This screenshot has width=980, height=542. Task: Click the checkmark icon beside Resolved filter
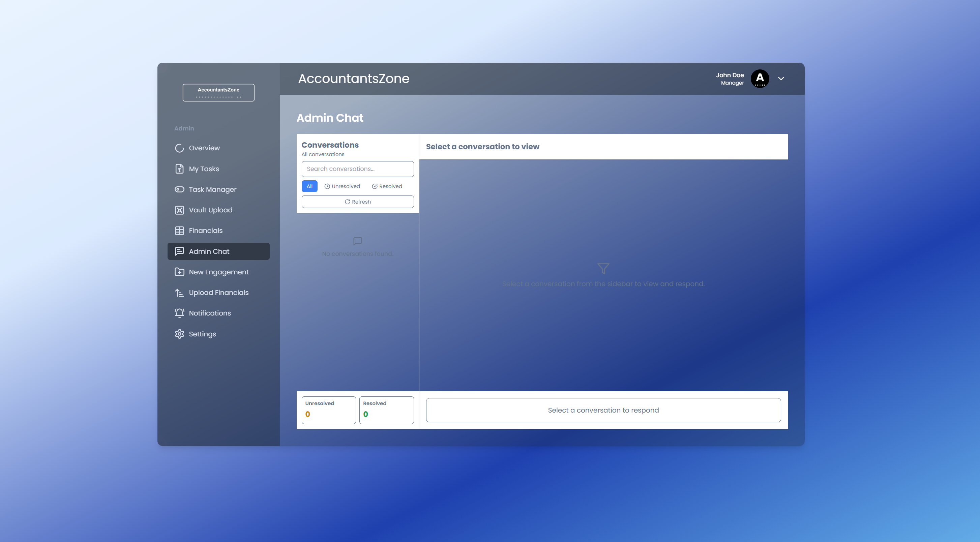click(x=374, y=186)
